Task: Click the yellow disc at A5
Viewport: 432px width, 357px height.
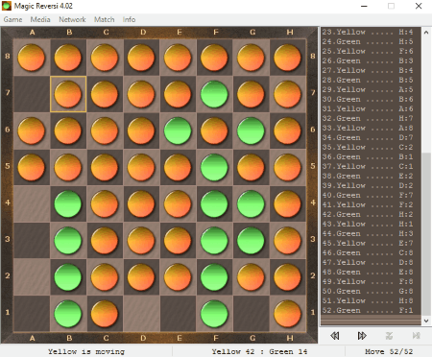Action: coord(32,167)
